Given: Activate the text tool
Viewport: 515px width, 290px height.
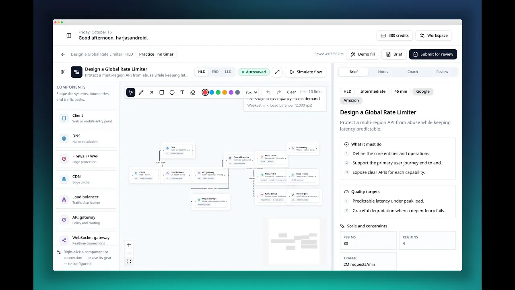Looking at the screenshot, I should click(182, 92).
